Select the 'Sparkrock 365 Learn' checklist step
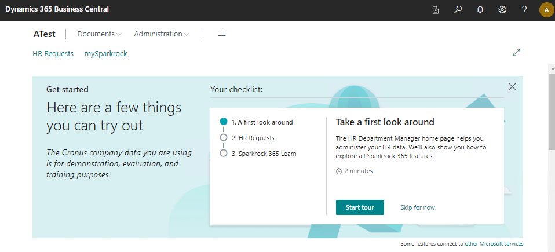 point(264,154)
